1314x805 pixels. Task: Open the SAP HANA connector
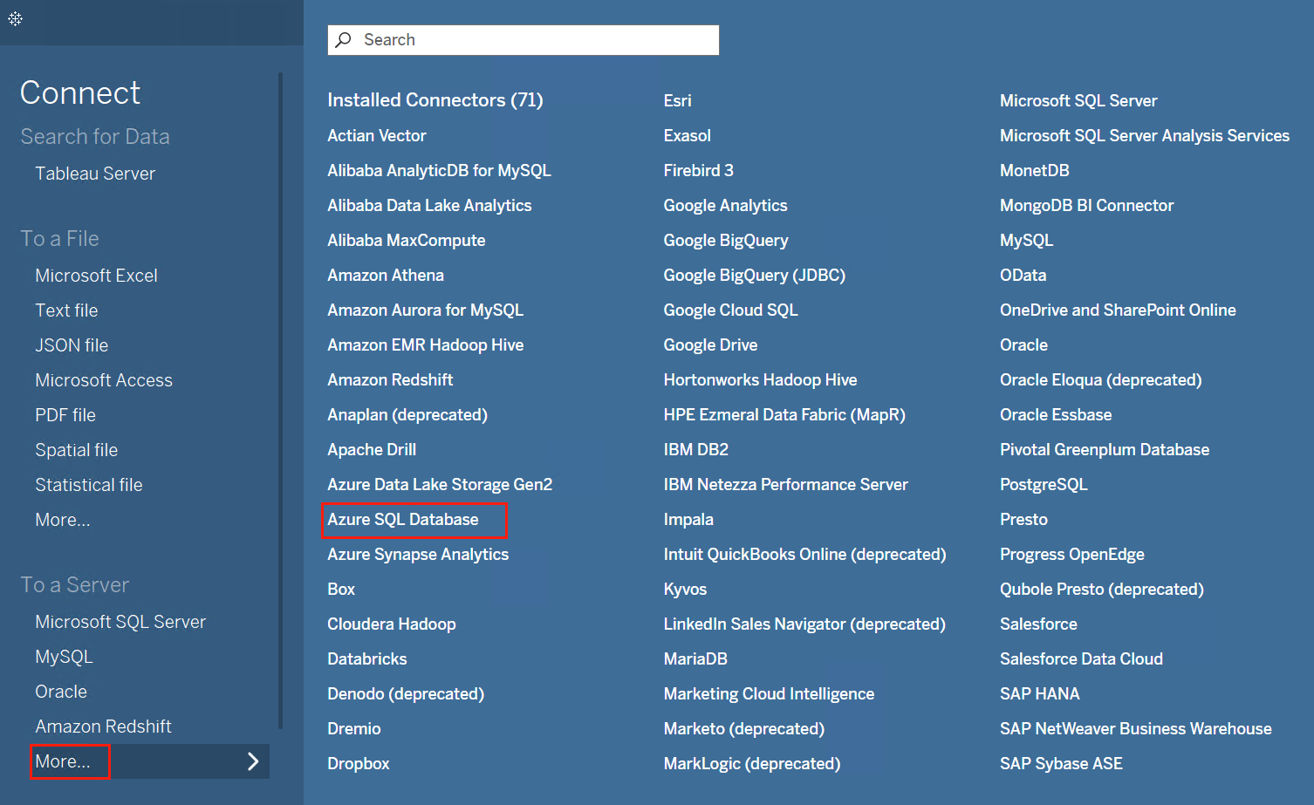pyautogui.click(x=1040, y=693)
